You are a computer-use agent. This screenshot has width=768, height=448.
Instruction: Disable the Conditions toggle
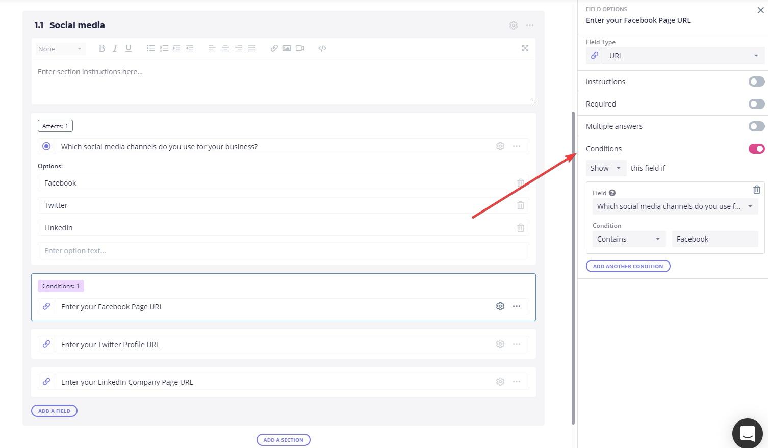click(757, 149)
